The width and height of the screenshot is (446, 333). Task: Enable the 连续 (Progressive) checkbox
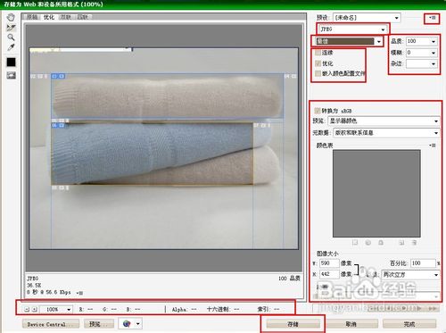tap(318, 53)
